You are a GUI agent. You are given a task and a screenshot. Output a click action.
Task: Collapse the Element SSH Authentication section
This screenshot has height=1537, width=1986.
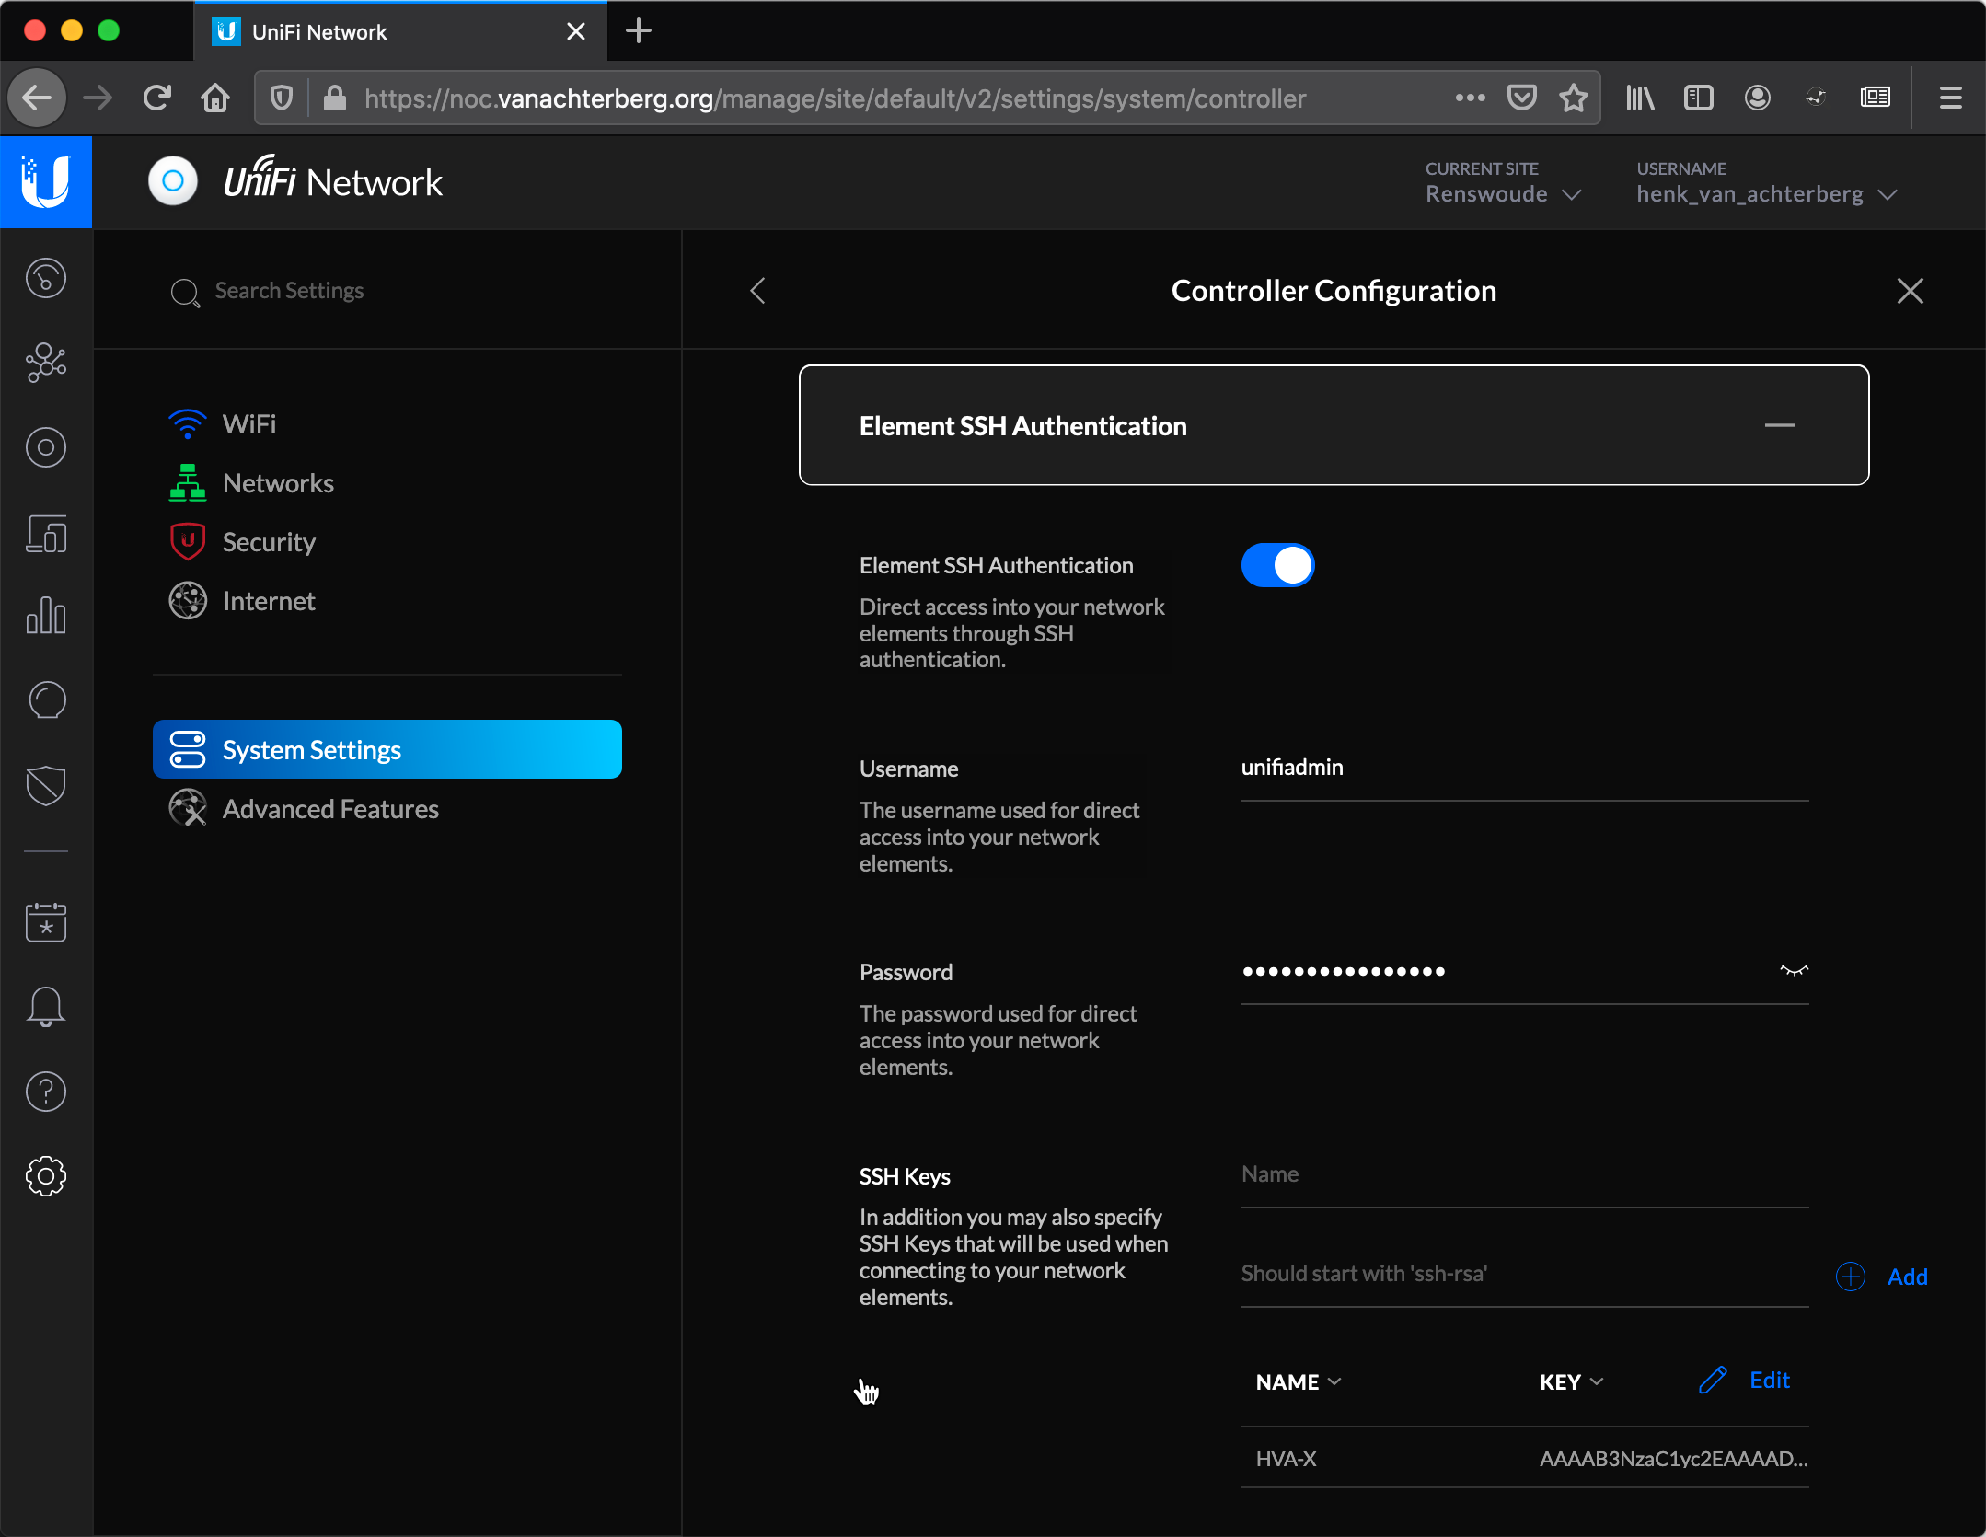tap(1782, 425)
